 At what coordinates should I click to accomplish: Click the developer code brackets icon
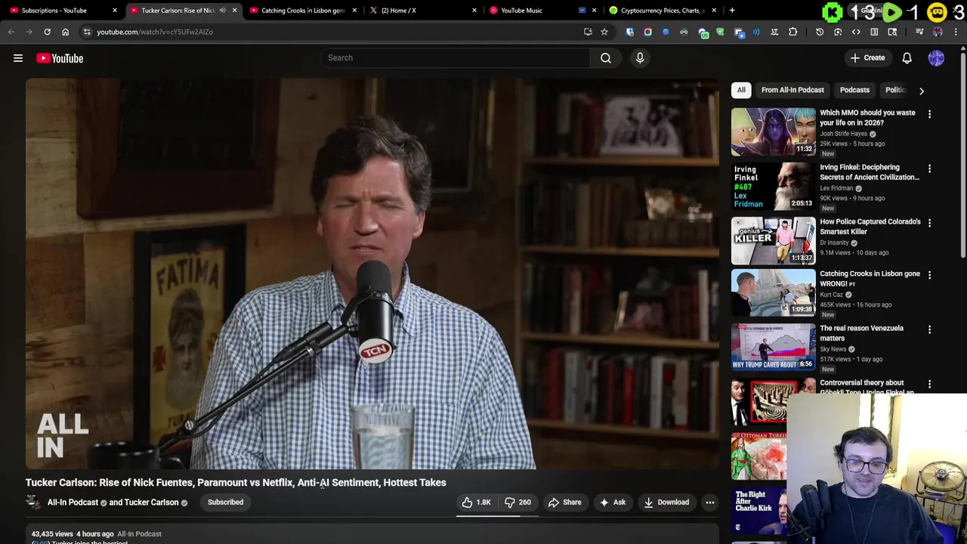click(x=856, y=32)
